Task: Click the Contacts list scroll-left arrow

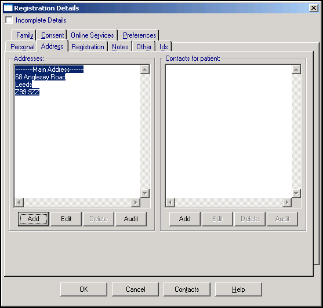Action: click(170, 202)
